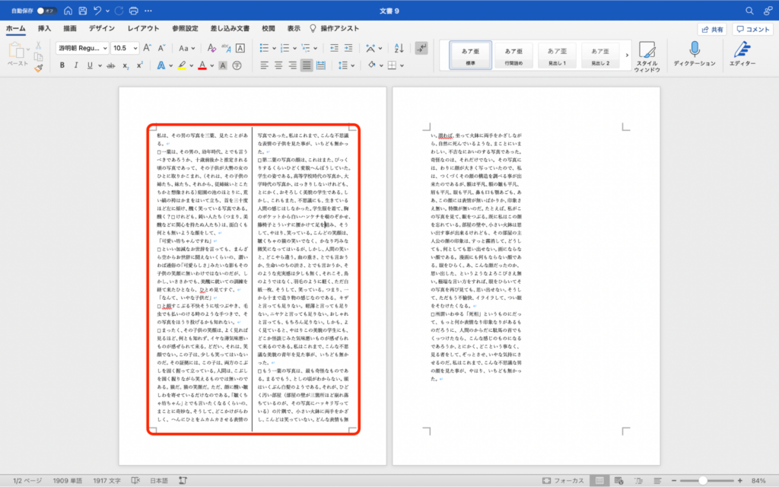This screenshot has height=487, width=779.
Task: Click the 共有 button
Action: 712,30
